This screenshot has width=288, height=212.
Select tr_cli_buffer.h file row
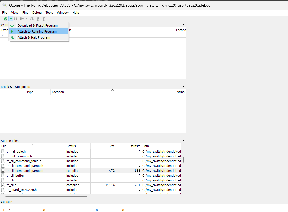tap(90, 175)
